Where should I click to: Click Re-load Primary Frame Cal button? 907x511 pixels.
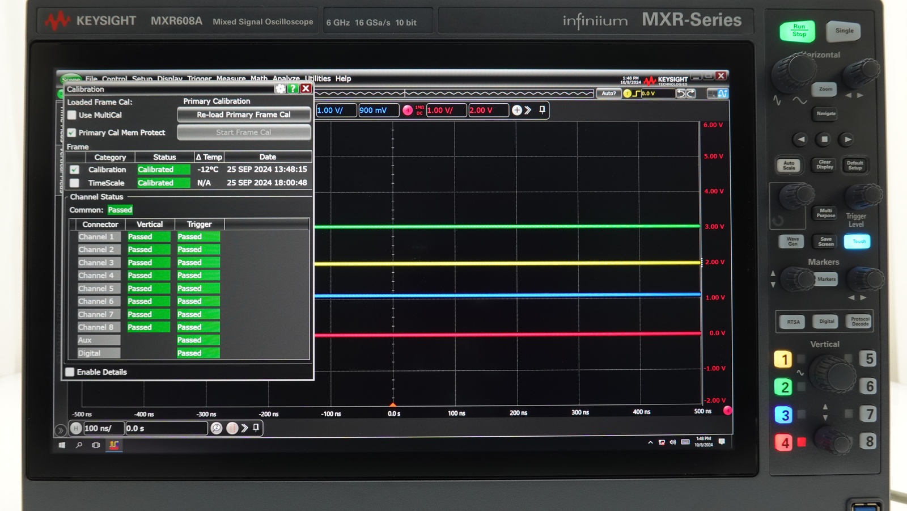tap(244, 115)
